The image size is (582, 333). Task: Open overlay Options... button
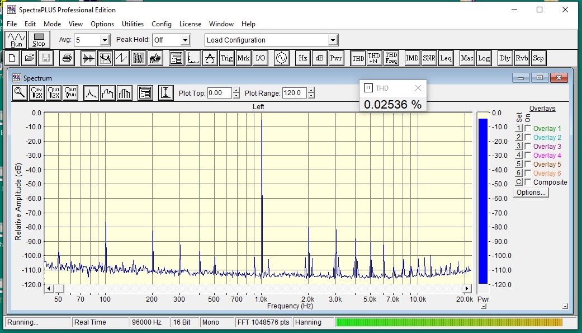pyautogui.click(x=531, y=192)
